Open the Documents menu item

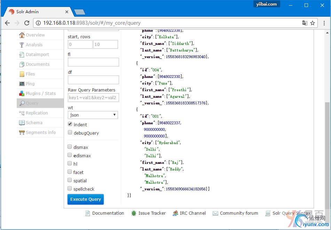click(40, 64)
